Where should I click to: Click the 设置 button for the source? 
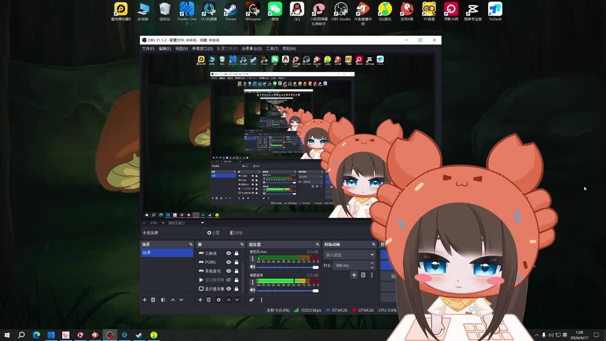pos(213,233)
